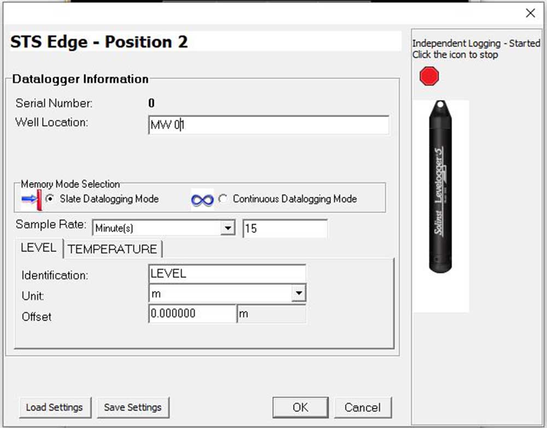Image resolution: width=547 pixels, height=428 pixels.
Task: Select the Identification field containing LEVEL
Action: click(227, 273)
